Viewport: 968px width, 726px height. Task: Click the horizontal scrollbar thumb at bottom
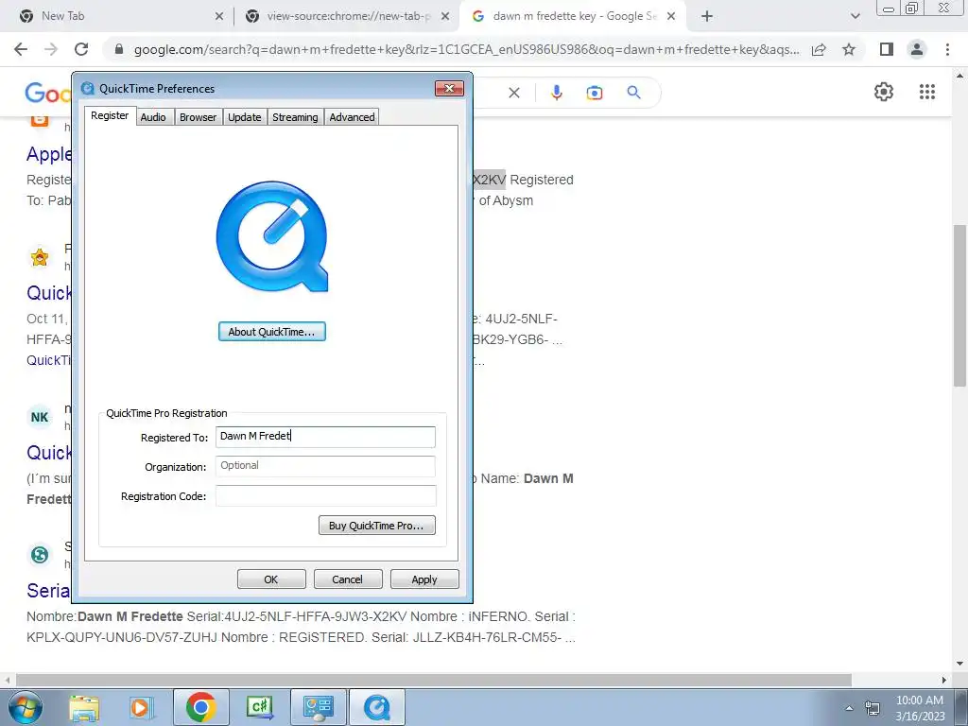tap(433, 680)
